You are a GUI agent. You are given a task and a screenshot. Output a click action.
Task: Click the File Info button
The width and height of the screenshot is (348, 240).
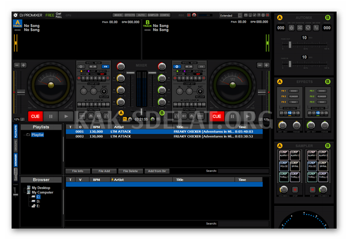pyautogui.click(x=78, y=171)
